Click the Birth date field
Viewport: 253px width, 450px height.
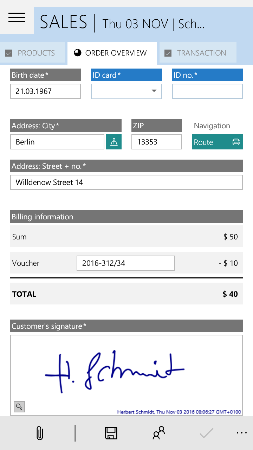[x=46, y=91]
